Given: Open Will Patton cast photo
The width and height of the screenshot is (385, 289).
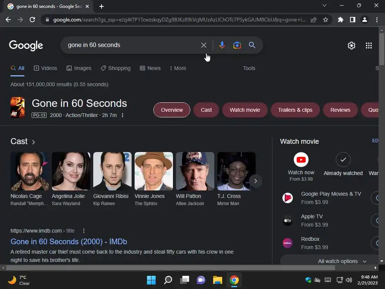Looking at the screenshot, I should coord(195,171).
